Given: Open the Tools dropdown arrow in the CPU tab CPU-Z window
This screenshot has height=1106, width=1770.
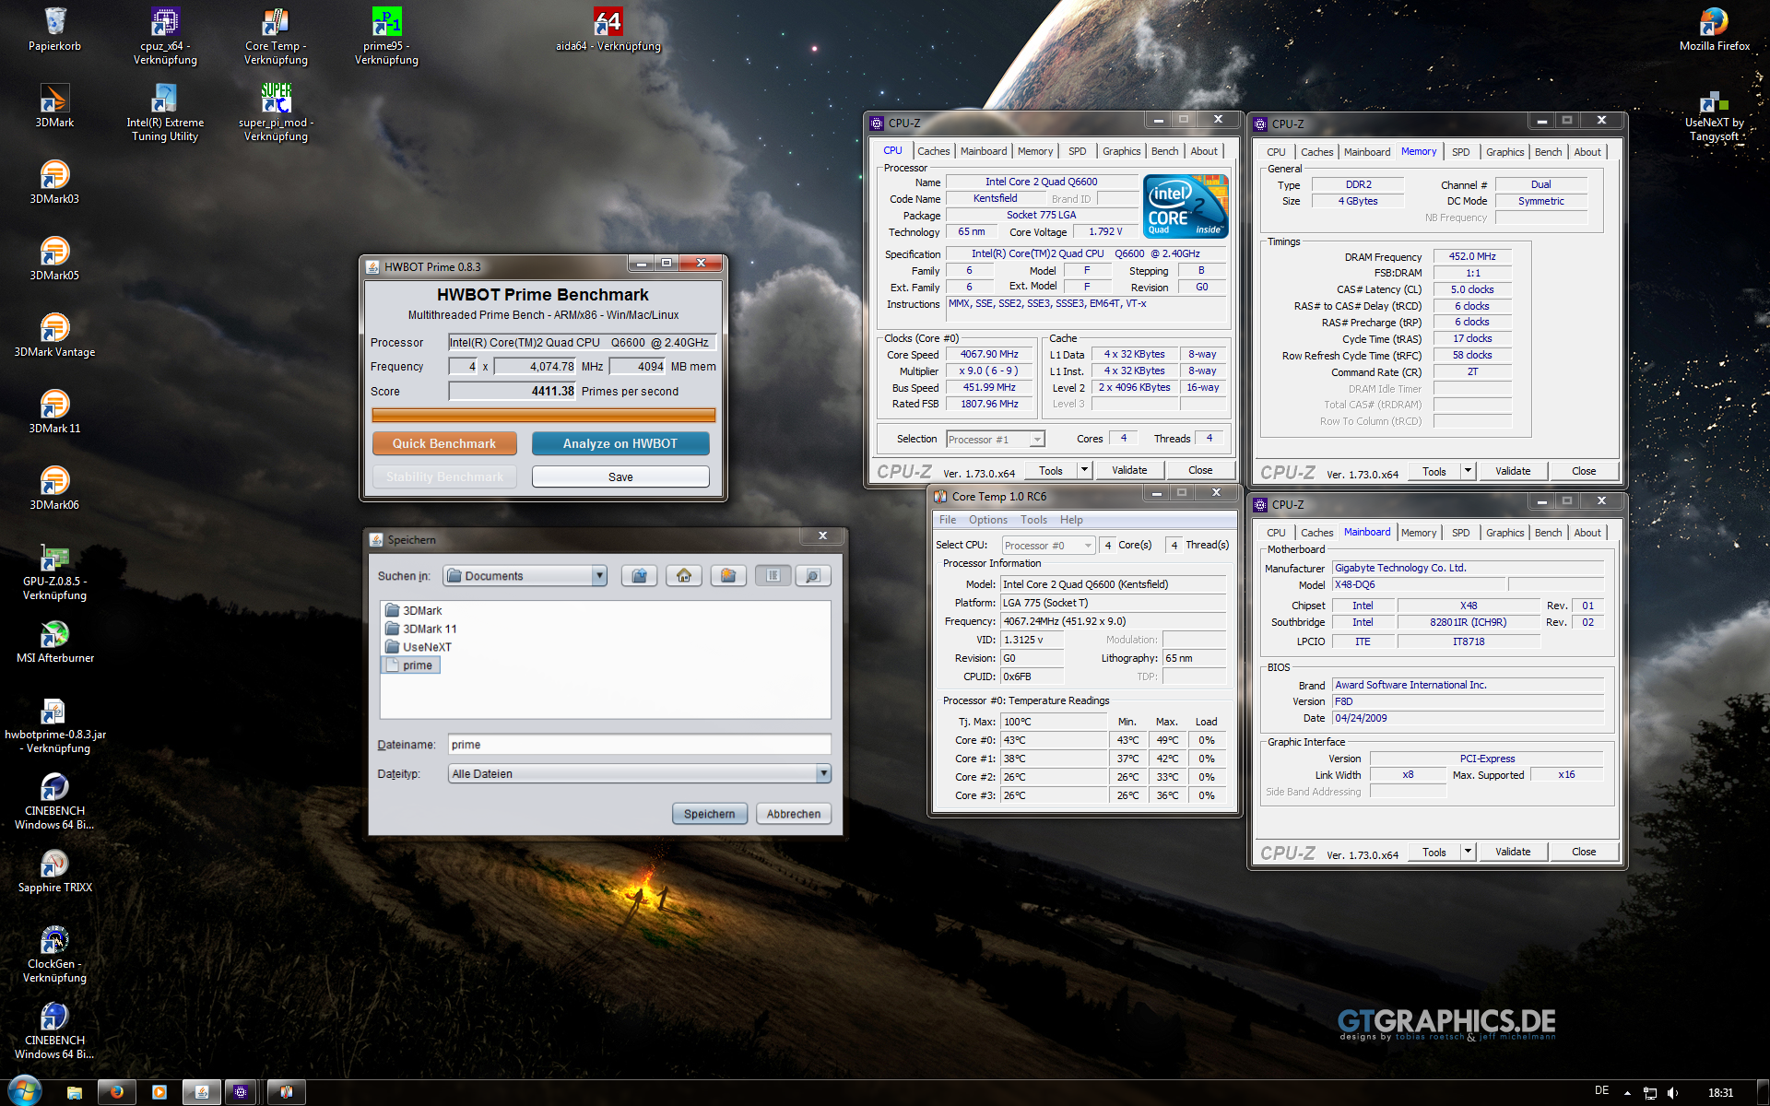Looking at the screenshot, I should point(1084,470).
